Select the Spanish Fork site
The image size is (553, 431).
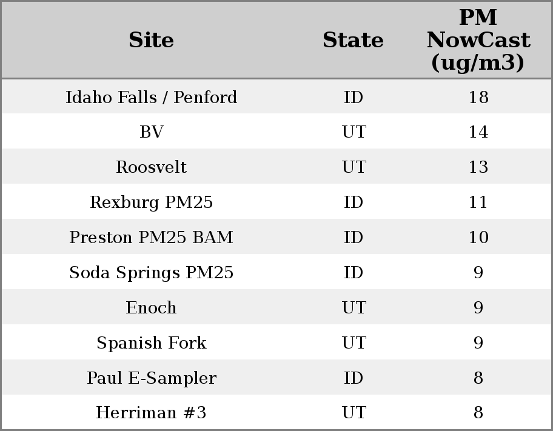(151, 343)
